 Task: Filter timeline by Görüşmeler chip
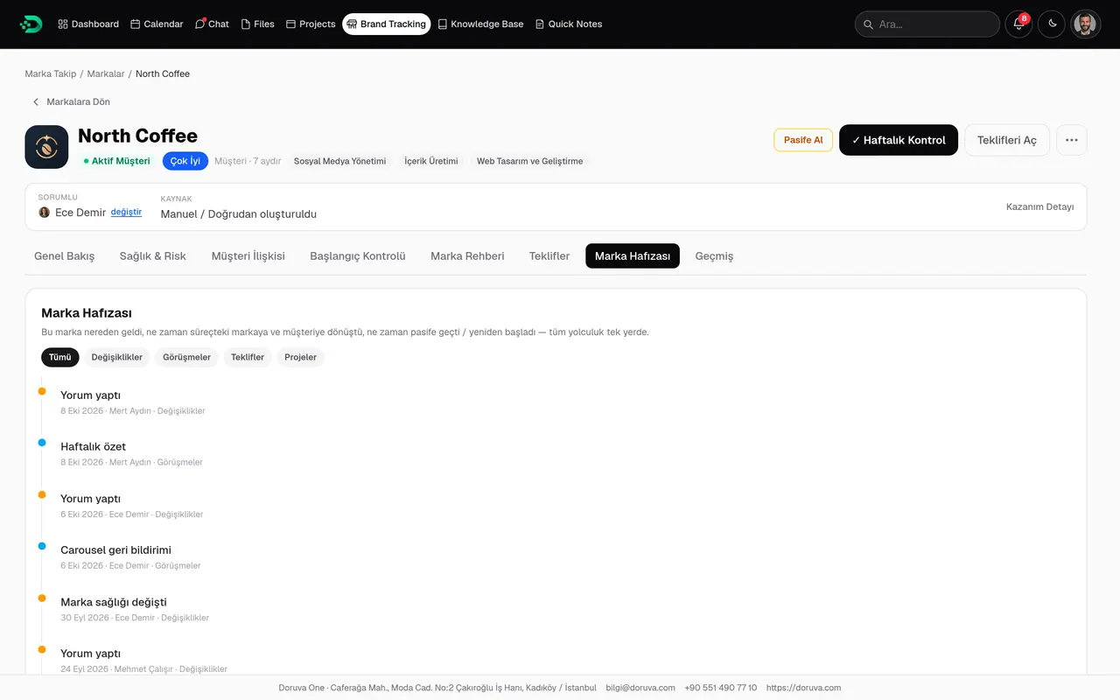click(x=187, y=357)
